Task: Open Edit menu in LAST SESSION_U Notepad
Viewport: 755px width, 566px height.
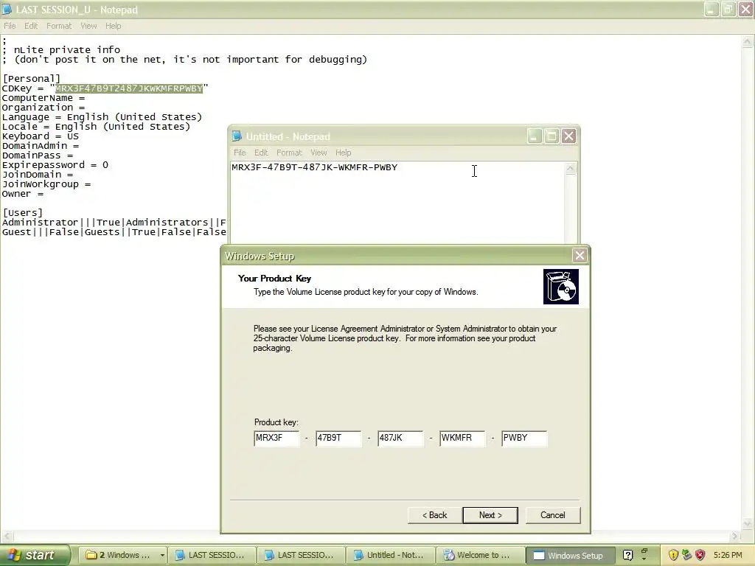Action: [x=31, y=26]
